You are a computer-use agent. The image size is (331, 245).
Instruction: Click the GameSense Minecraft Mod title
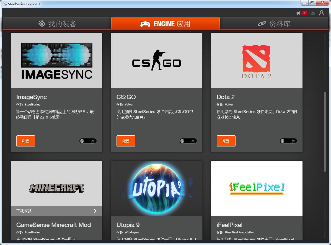(x=54, y=225)
